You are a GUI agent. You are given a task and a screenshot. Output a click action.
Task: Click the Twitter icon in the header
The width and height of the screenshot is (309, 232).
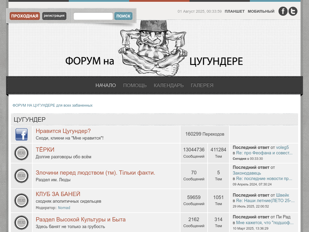coord(293,11)
